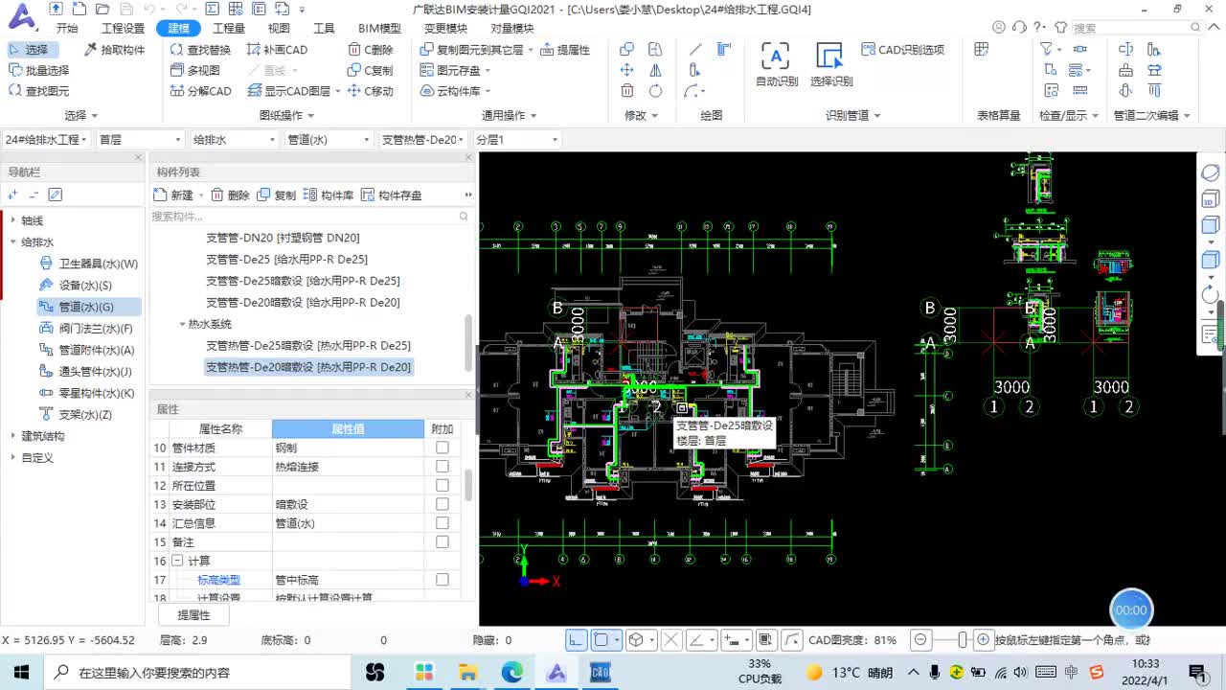
Task: Click 复制图元到其它层 button
Action: (x=471, y=50)
